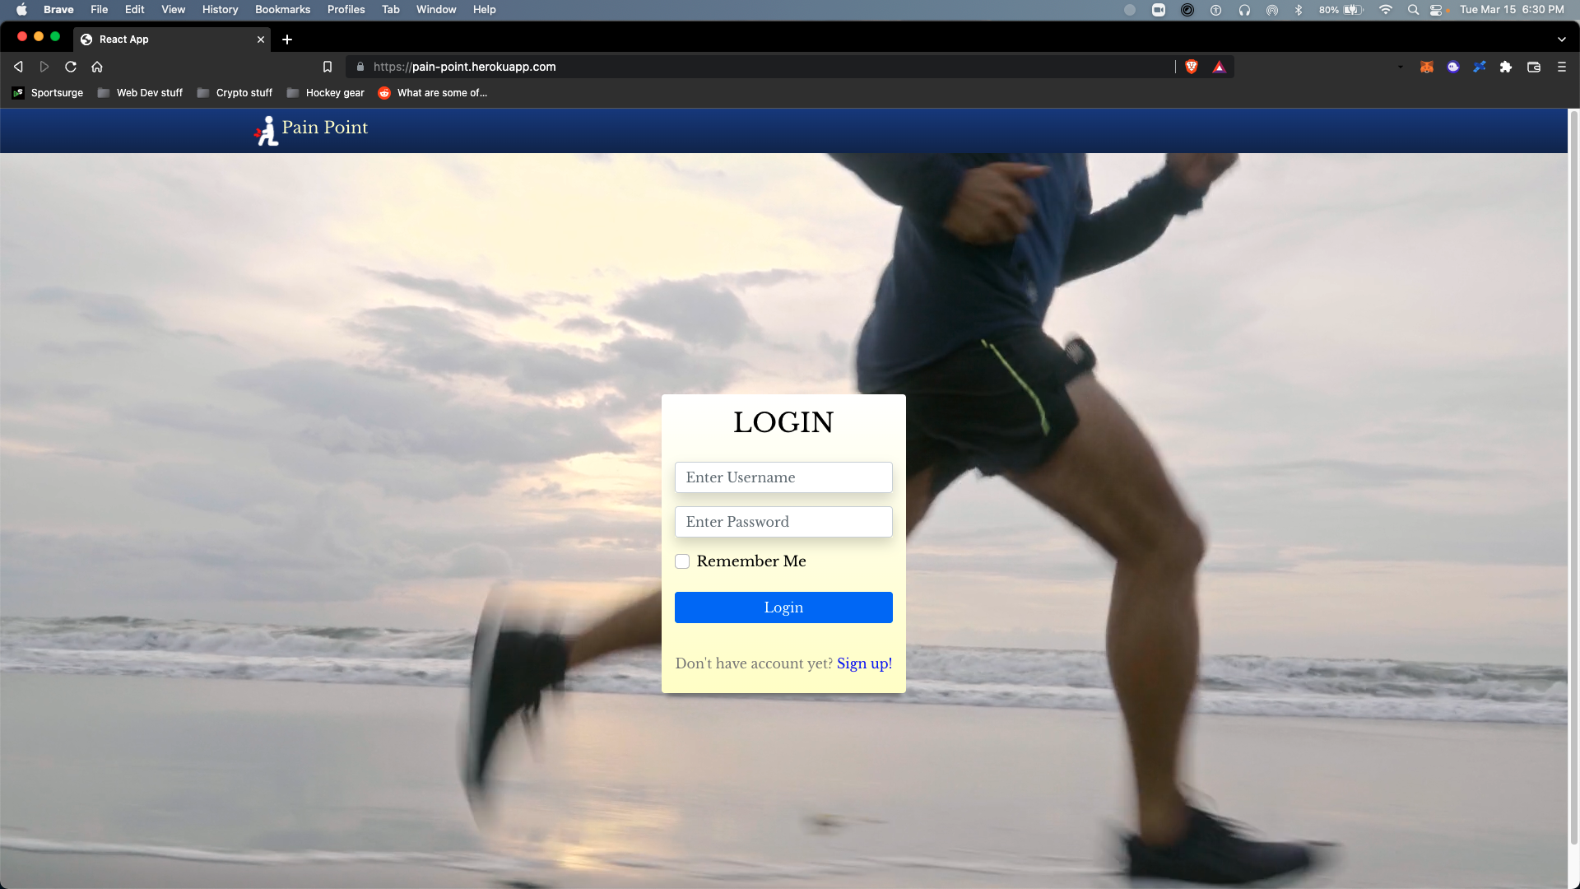Select the React App tab
1580x889 pixels.
click(165, 39)
